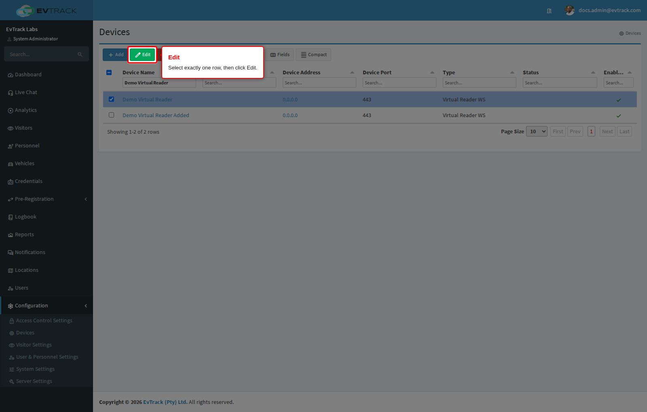Sort by the Device Port column arrow

coord(432,73)
